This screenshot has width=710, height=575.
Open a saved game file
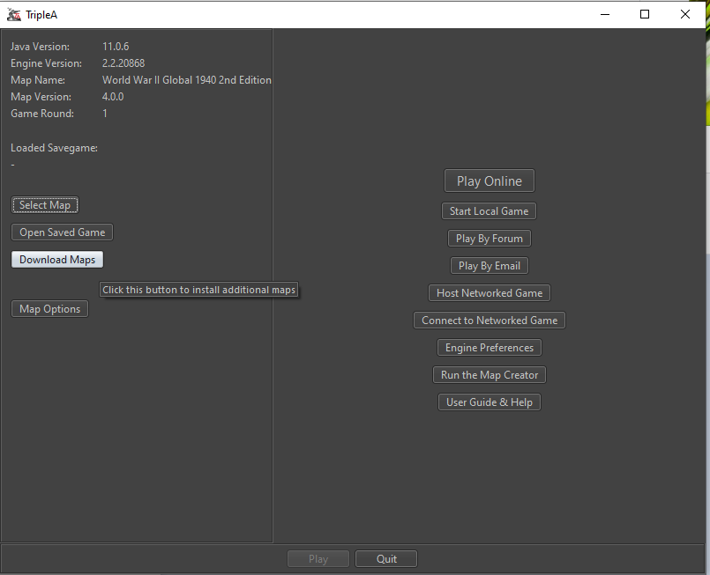62,232
